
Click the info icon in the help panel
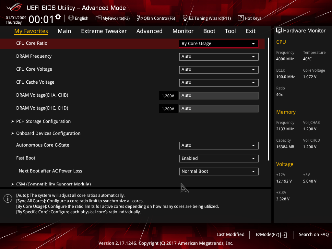point(8,198)
